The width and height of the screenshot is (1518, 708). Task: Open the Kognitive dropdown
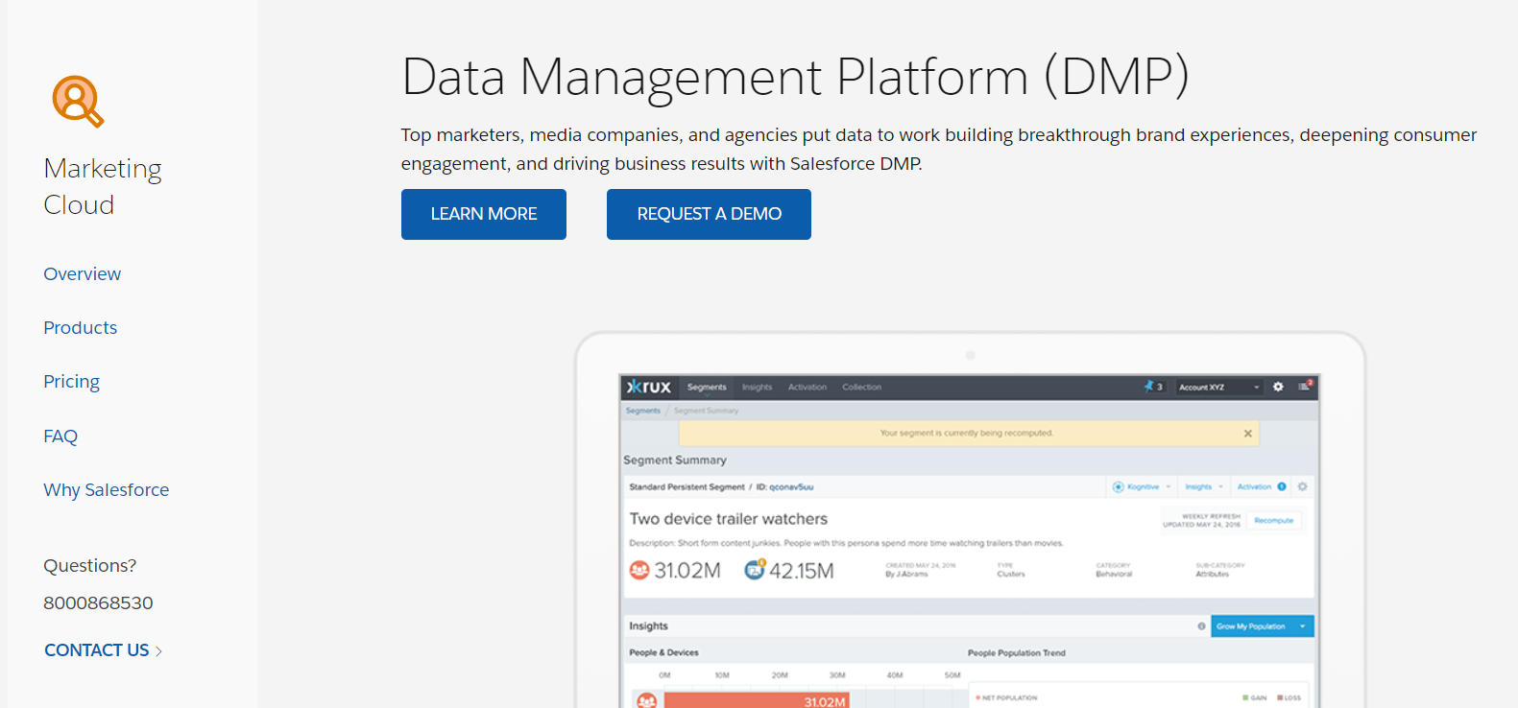(1142, 487)
